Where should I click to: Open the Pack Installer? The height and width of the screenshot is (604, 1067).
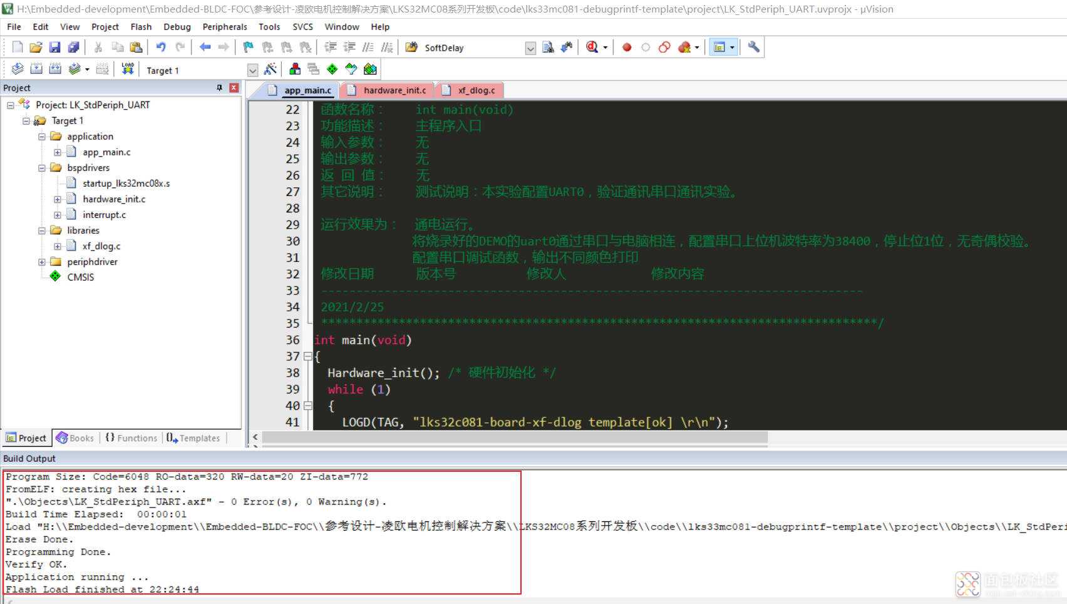pos(370,69)
